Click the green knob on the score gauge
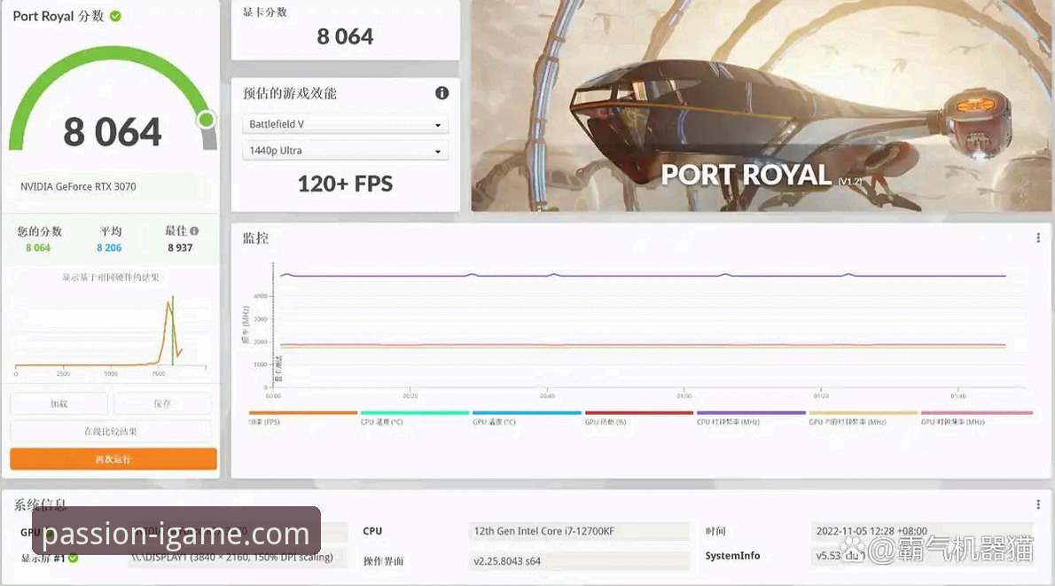Viewport: 1055px width, 586px height. [x=207, y=120]
